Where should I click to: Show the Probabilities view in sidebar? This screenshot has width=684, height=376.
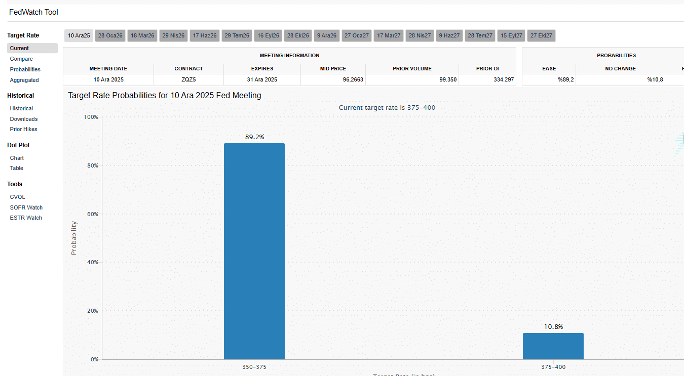25,70
